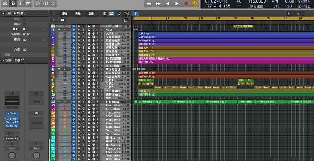Image resolution: width=314 pixels, height=161 pixels.
Task: Click the Fast Forward transport button
Action: pyautogui.click(x=158, y=3)
